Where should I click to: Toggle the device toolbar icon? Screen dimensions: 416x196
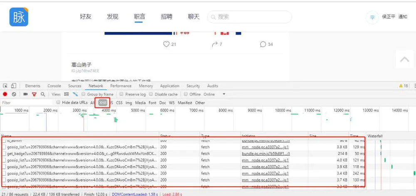point(14,86)
